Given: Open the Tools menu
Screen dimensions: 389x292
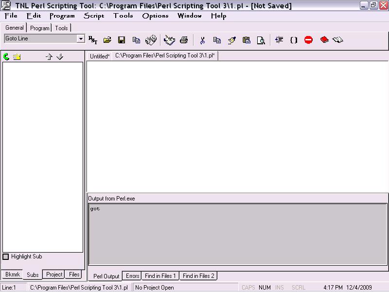Looking at the screenshot, I should coord(123,16).
